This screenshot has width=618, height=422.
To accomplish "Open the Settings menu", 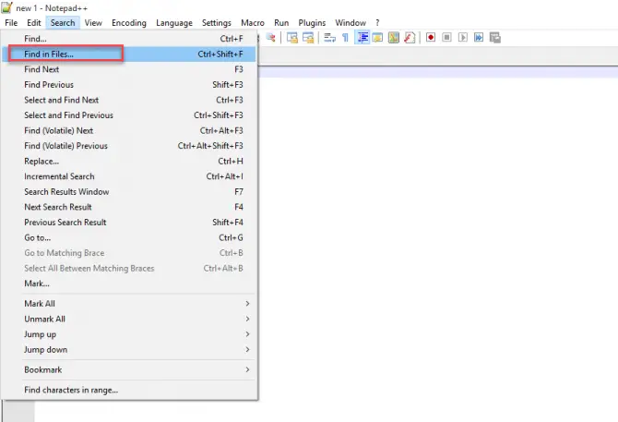I will click(x=217, y=23).
